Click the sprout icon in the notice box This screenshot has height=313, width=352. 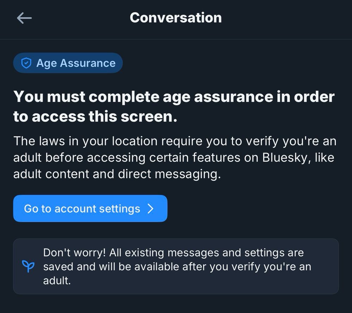click(28, 267)
